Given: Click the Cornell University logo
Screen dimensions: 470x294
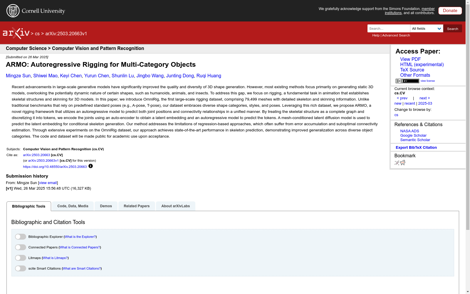Looking at the screenshot, I should (x=36, y=11).
